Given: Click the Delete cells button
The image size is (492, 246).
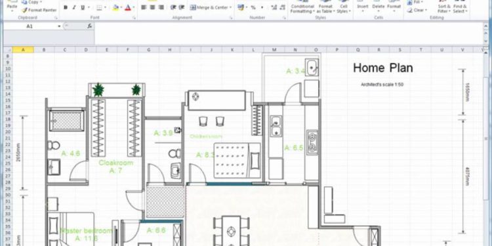Looking at the screenshot, I should tap(379, 7).
